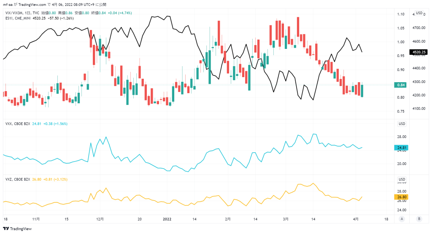432x234 pixels.
Task: Click the 4520.25 ES1! price label
Action: [x=419, y=52]
